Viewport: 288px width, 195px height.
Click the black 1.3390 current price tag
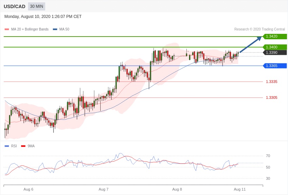(274, 52)
